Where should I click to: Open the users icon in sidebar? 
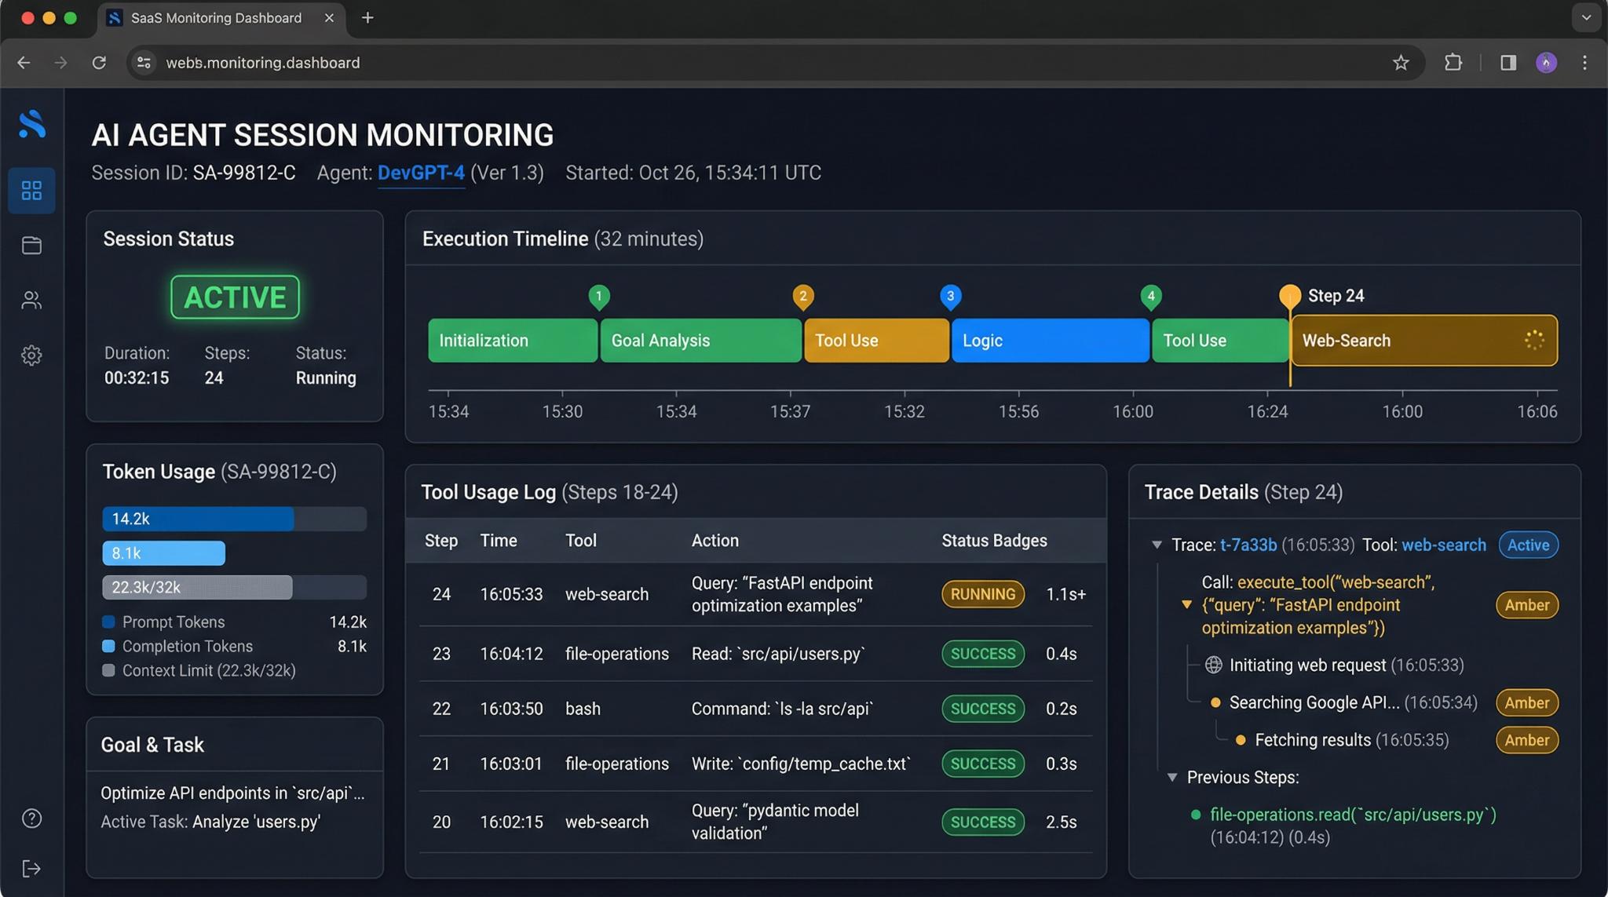coord(31,301)
